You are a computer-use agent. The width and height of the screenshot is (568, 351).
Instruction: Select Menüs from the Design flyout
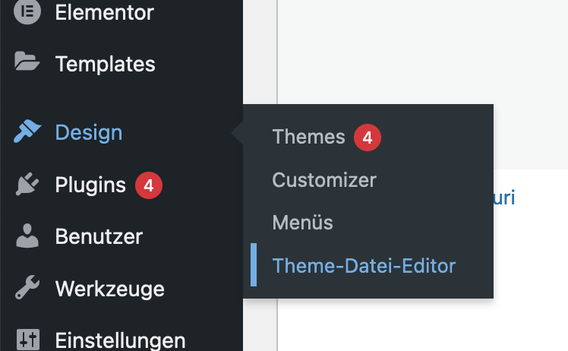coord(302,223)
